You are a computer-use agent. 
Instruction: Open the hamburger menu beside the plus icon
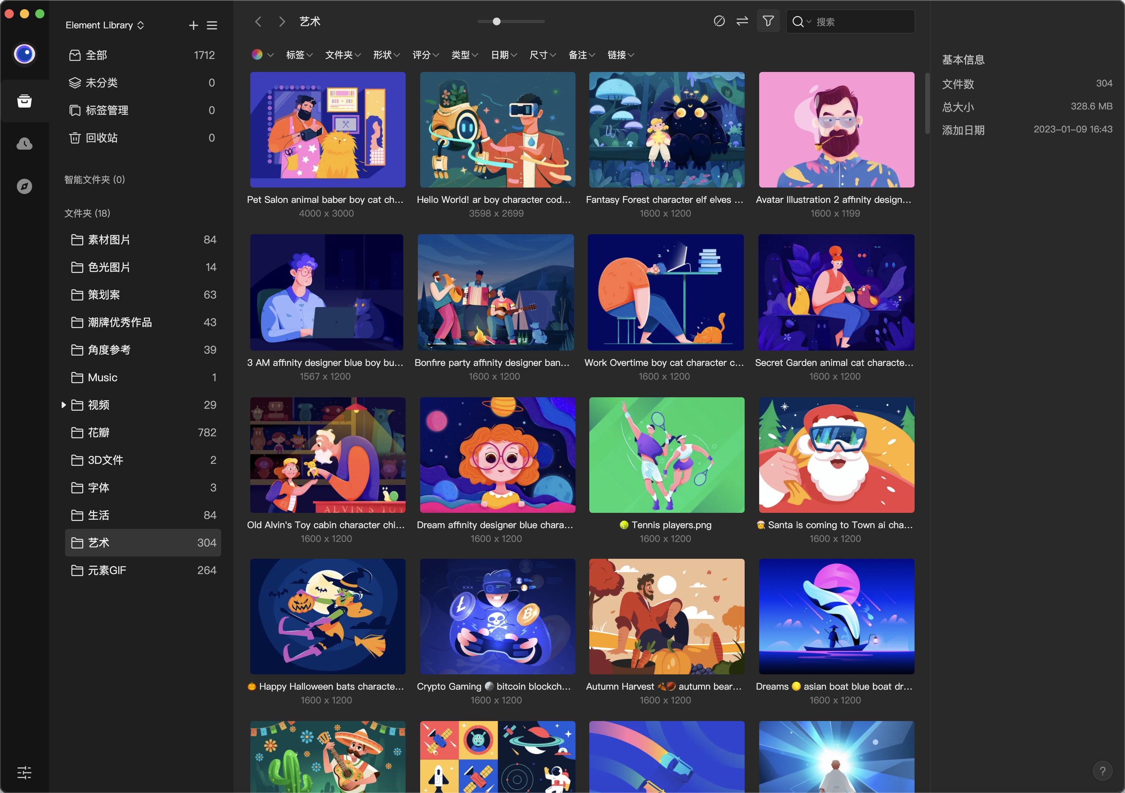pyautogui.click(x=212, y=25)
